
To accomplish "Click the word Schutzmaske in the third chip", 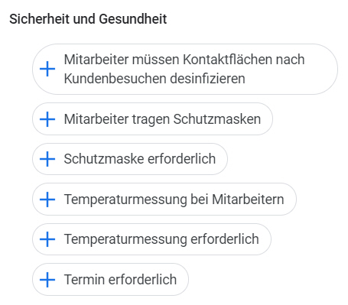I will point(104,159).
